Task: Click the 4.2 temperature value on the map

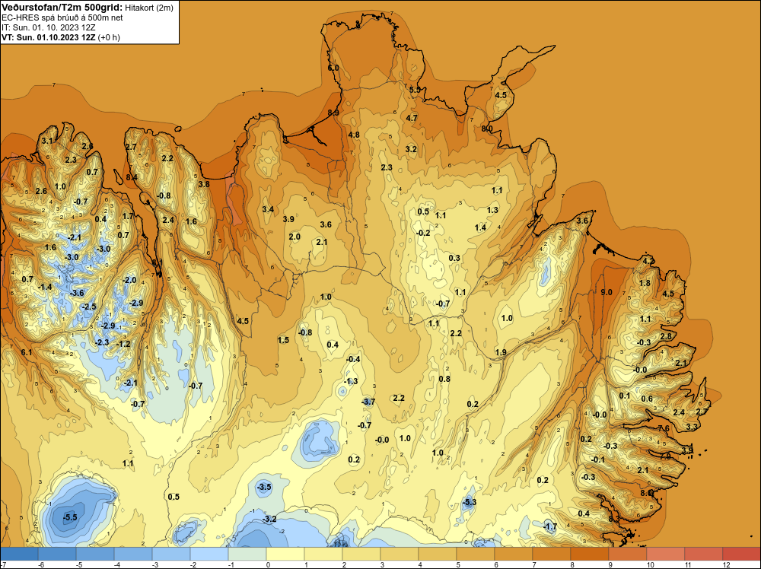Action: click(x=648, y=261)
